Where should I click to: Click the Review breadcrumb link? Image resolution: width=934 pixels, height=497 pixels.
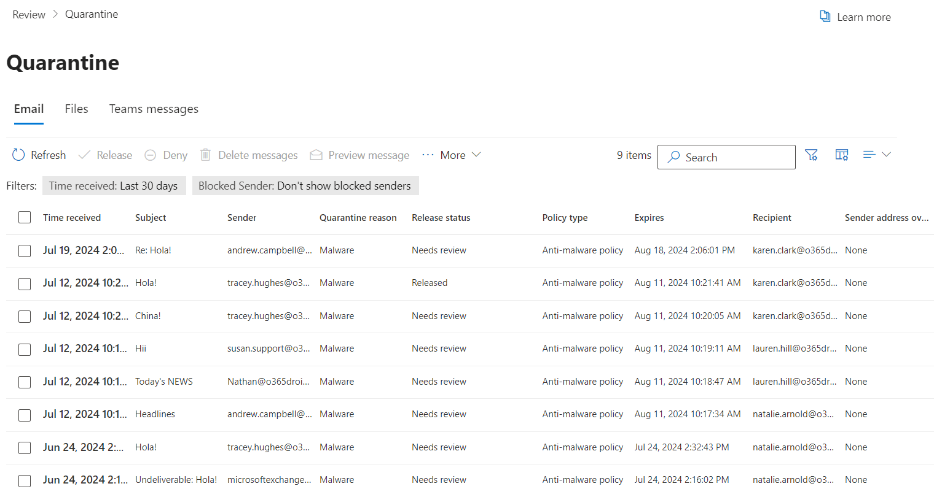click(x=28, y=13)
